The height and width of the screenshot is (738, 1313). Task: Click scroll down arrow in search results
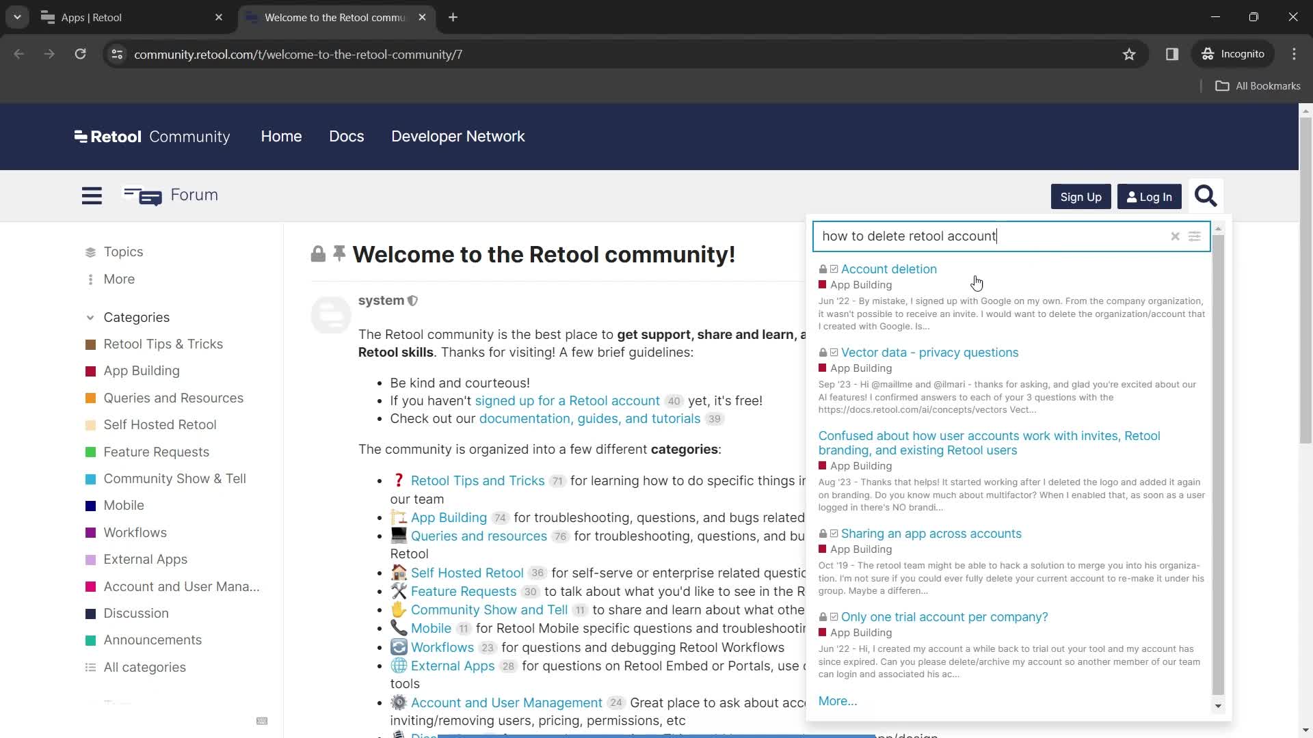coord(1218,706)
